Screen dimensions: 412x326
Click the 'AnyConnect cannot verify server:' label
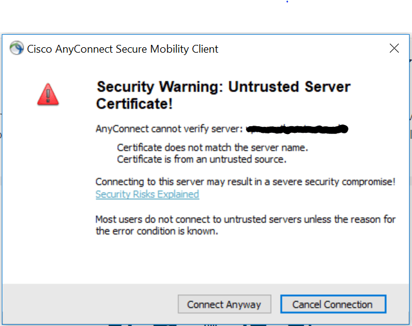[169, 129]
